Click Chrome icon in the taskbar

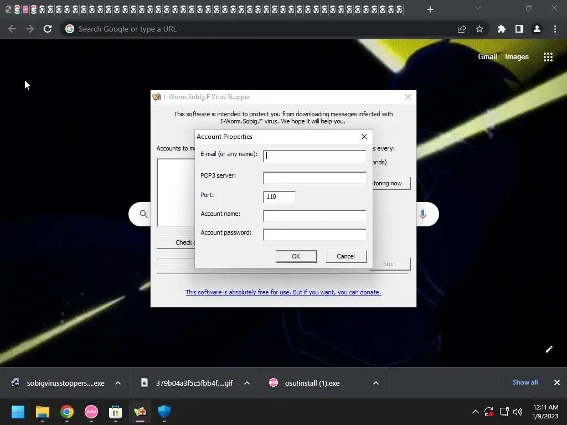click(67, 412)
